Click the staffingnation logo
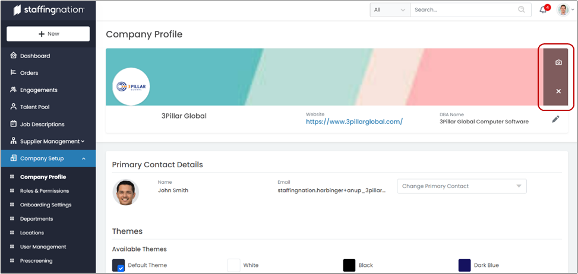Screen dimensions: 578x274 pyautogui.click(x=48, y=10)
